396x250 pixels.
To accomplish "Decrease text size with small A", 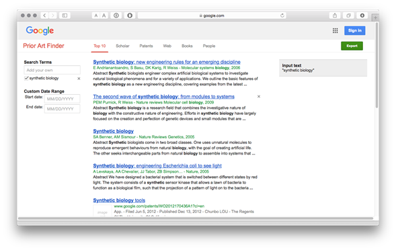I will 96,15.
